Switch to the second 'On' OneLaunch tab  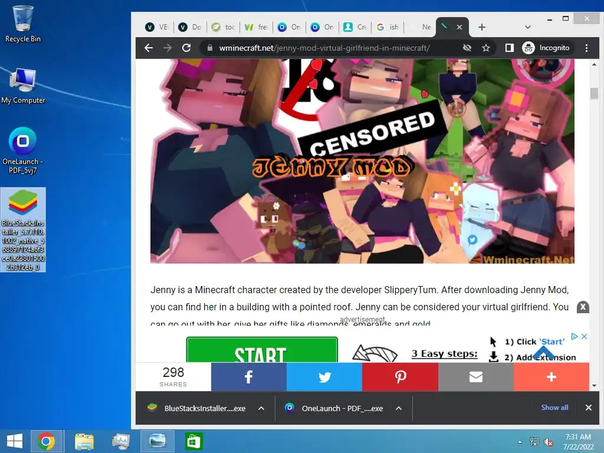coord(323,27)
